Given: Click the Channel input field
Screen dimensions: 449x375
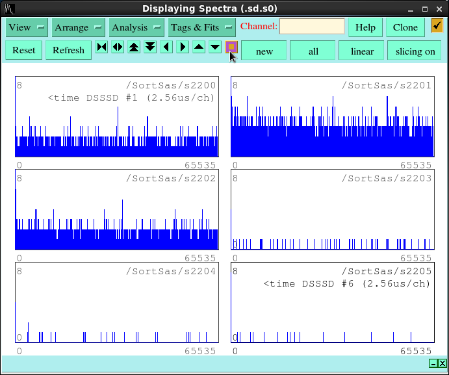Looking at the screenshot, I should [x=312, y=27].
